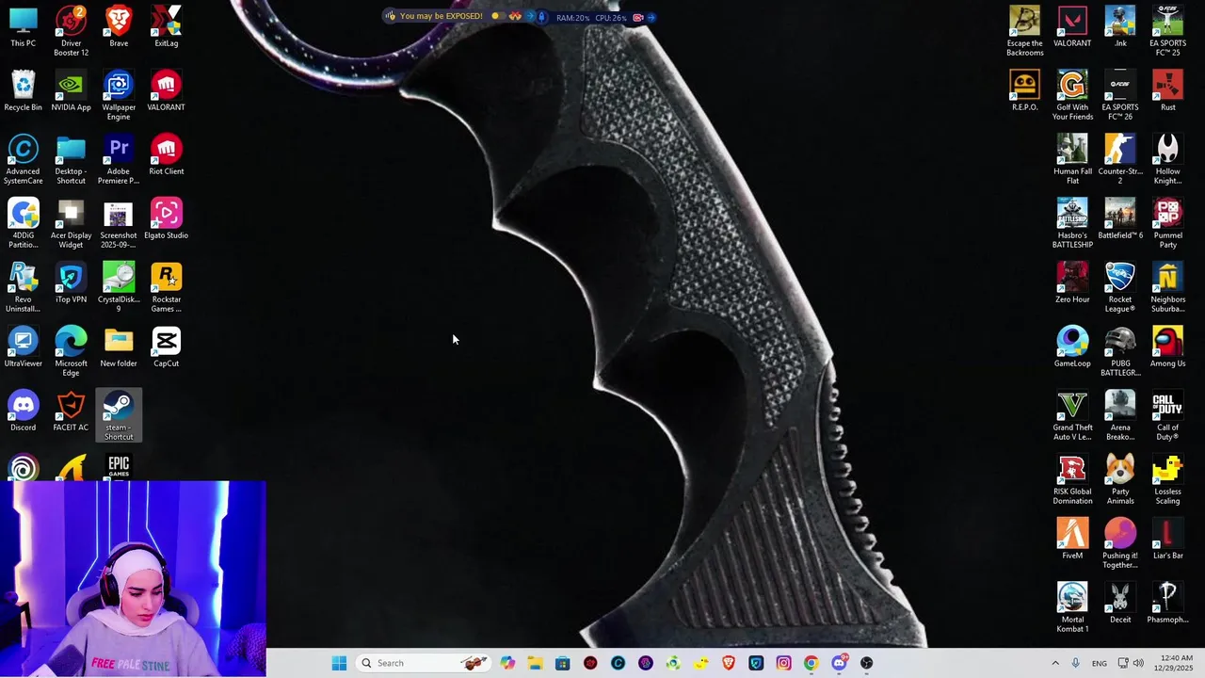The width and height of the screenshot is (1205, 678).
Task: Select the Acer Display Widget icon
Action: pyautogui.click(x=71, y=223)
